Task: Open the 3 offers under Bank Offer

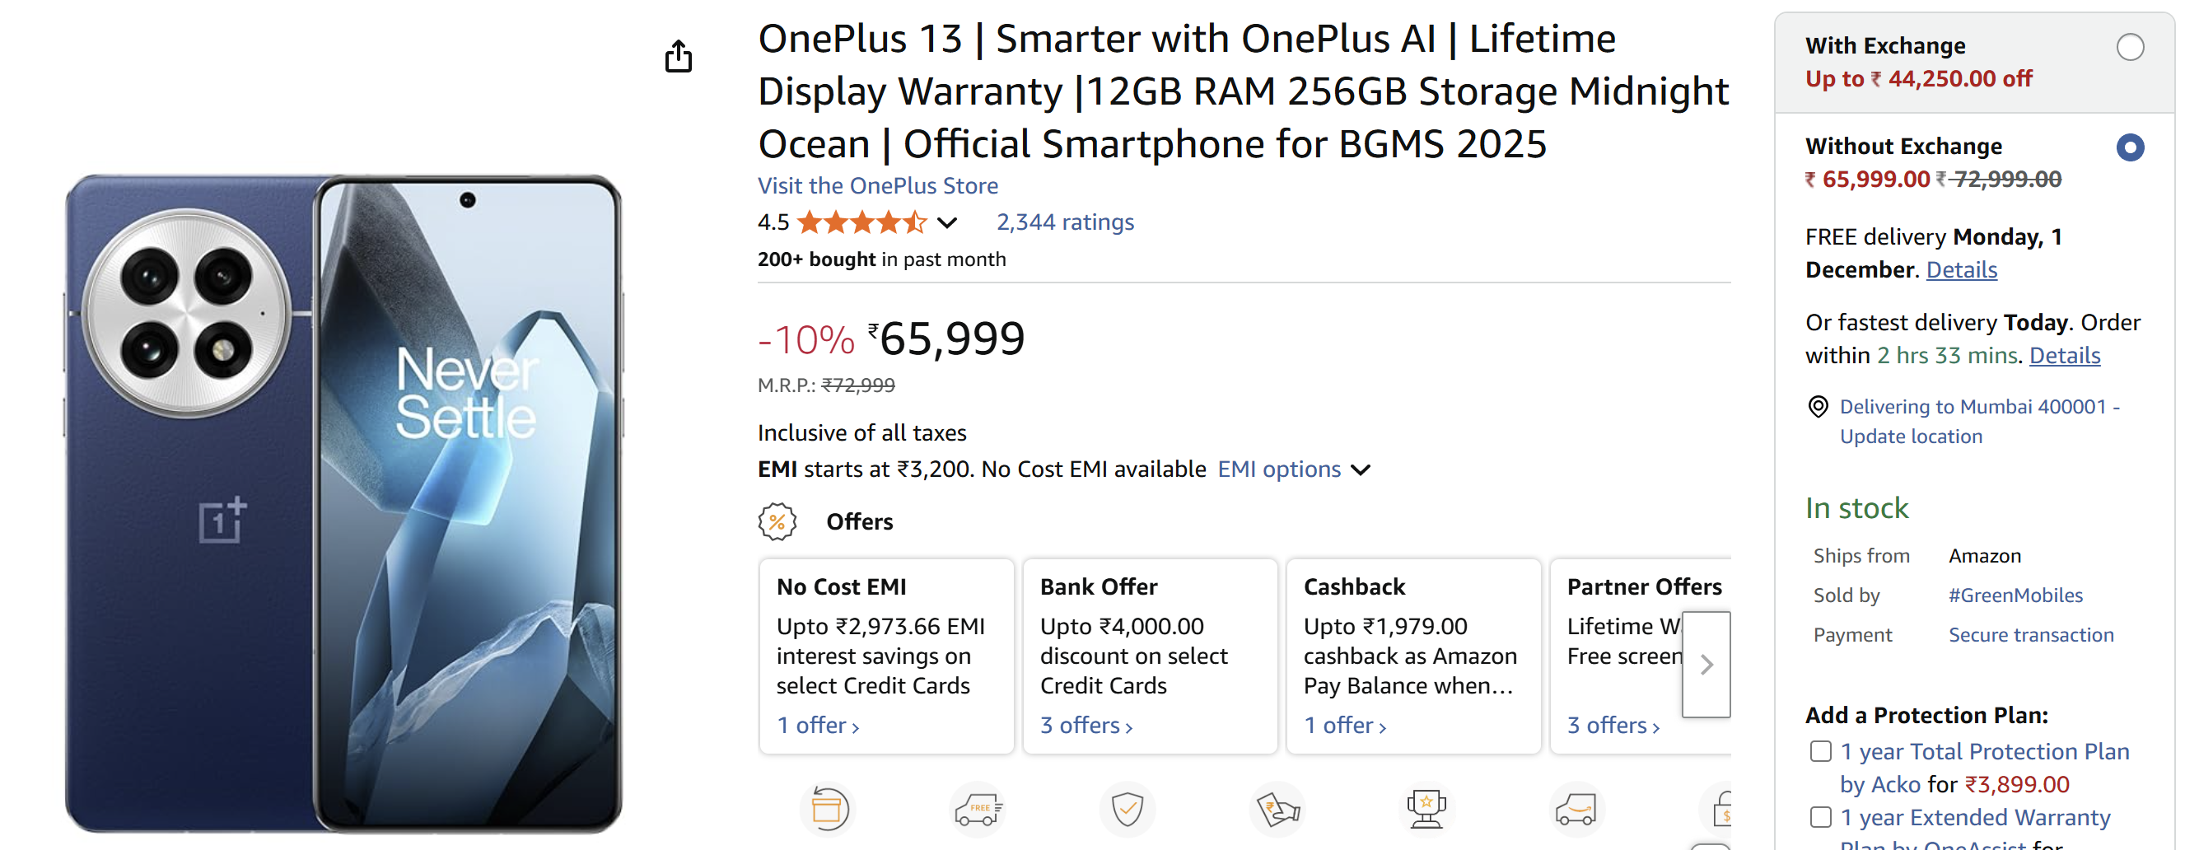Action: pos(1084,725)
